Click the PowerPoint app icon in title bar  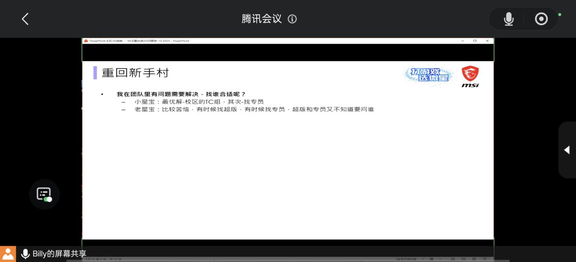pos(86,41)
